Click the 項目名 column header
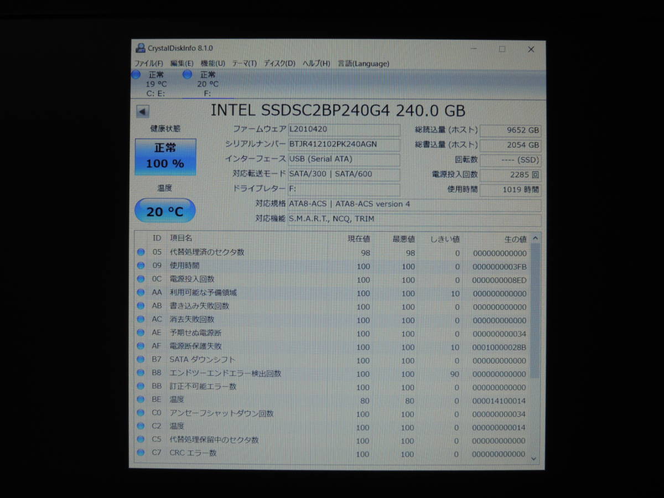Image resolution: width=664 pixels, height=498 pixels. tap(181, 238)
